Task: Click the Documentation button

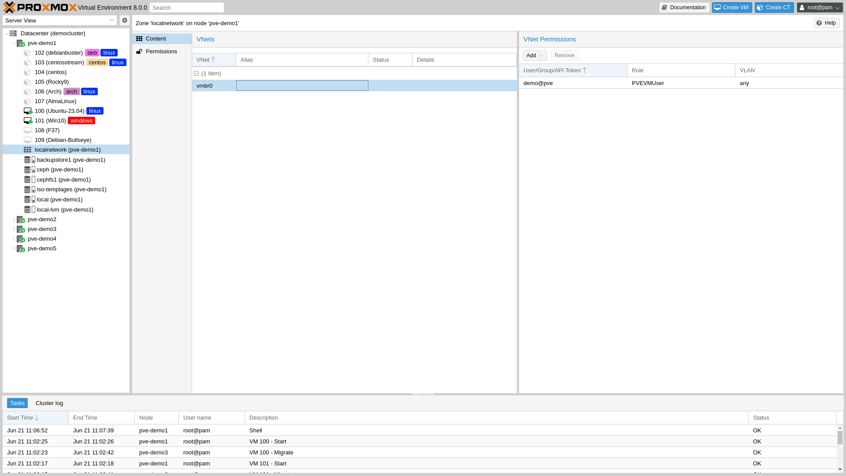Action: coord(684,7)
